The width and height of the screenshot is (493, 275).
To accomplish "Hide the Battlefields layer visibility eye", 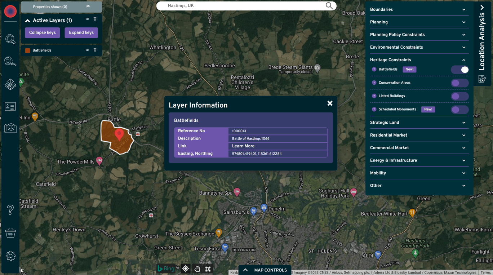I will click(87, 50).
